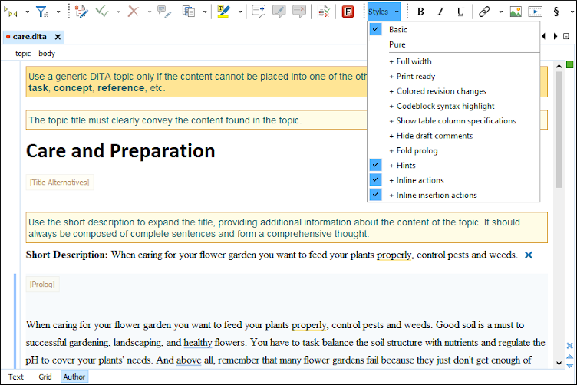The height and width of the screenshot is (385, 577).
Task: Click the Insert Link icon
Action: tap(484, 12)
